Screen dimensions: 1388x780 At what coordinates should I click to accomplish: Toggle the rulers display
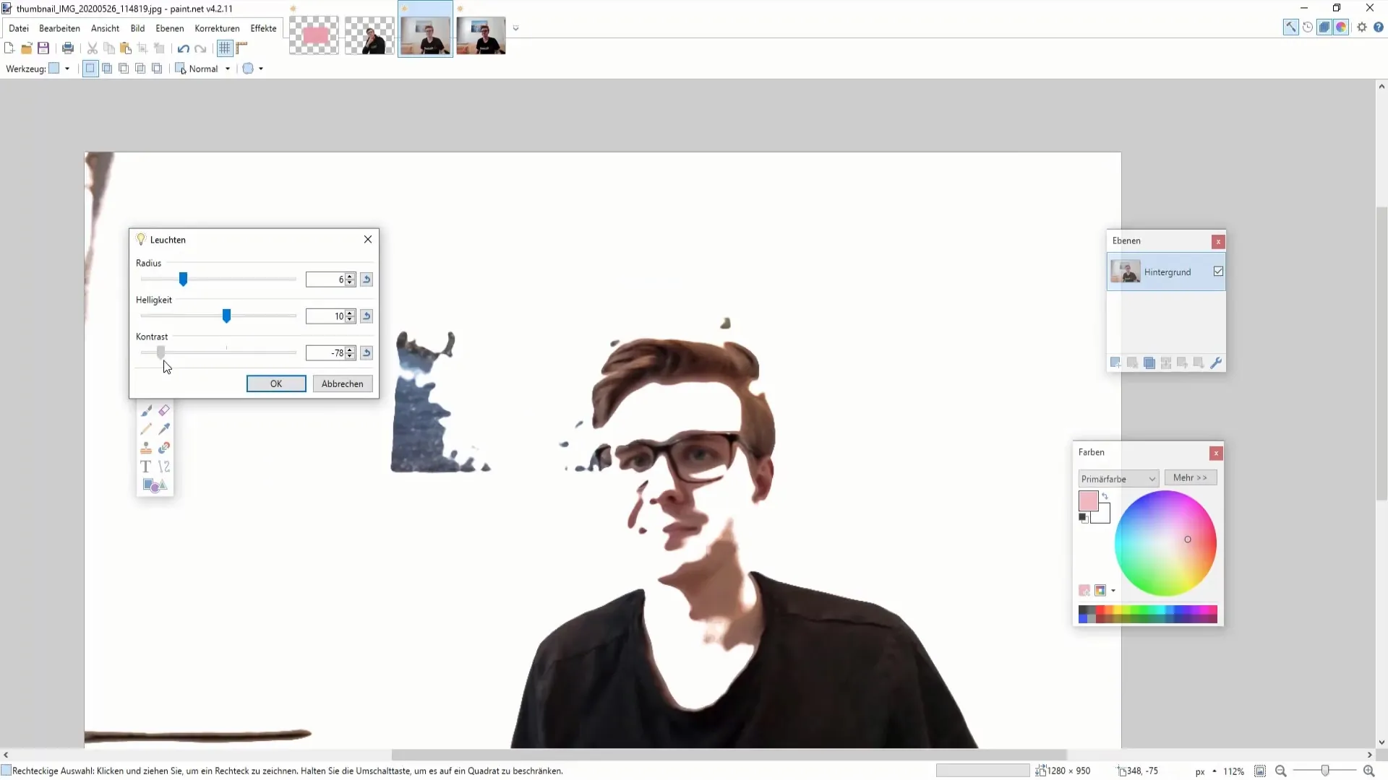click(241, 48)
